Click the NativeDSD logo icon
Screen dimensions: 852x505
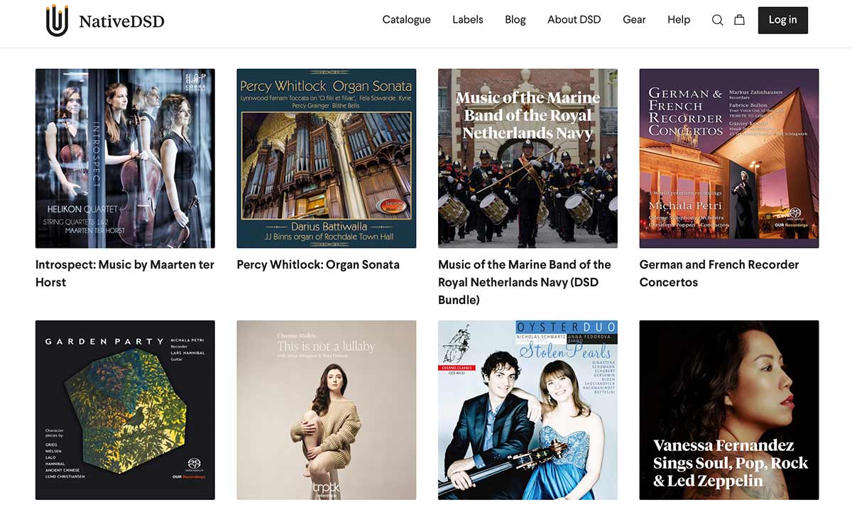click(x=57, y=21)
